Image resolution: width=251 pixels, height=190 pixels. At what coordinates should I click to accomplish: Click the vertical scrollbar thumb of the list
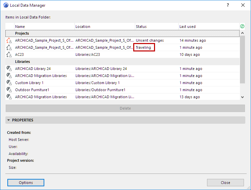[x=242, y=60]
